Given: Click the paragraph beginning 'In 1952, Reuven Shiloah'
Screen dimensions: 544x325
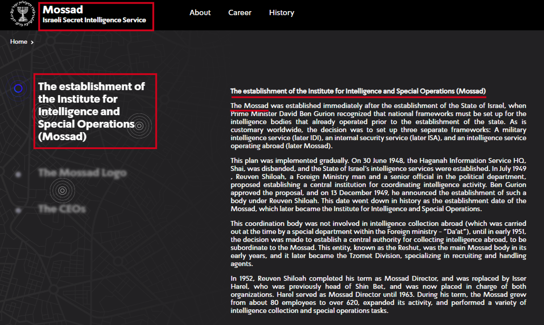Looking at the screenshot, I should coord(378,295).
